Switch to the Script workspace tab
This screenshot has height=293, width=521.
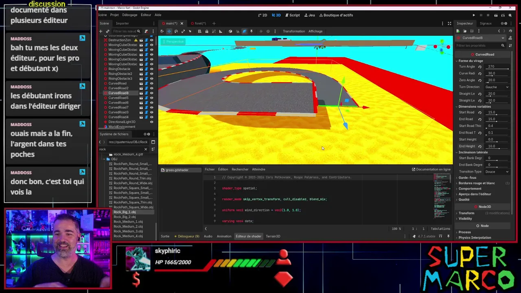(292, 15)
